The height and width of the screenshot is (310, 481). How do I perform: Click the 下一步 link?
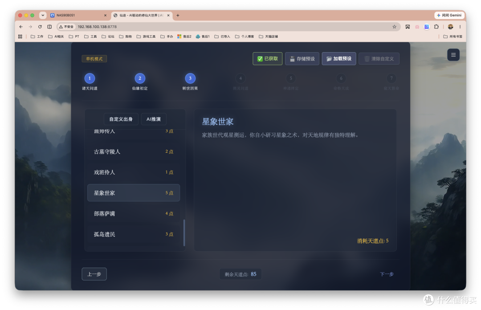click(387, 274)
